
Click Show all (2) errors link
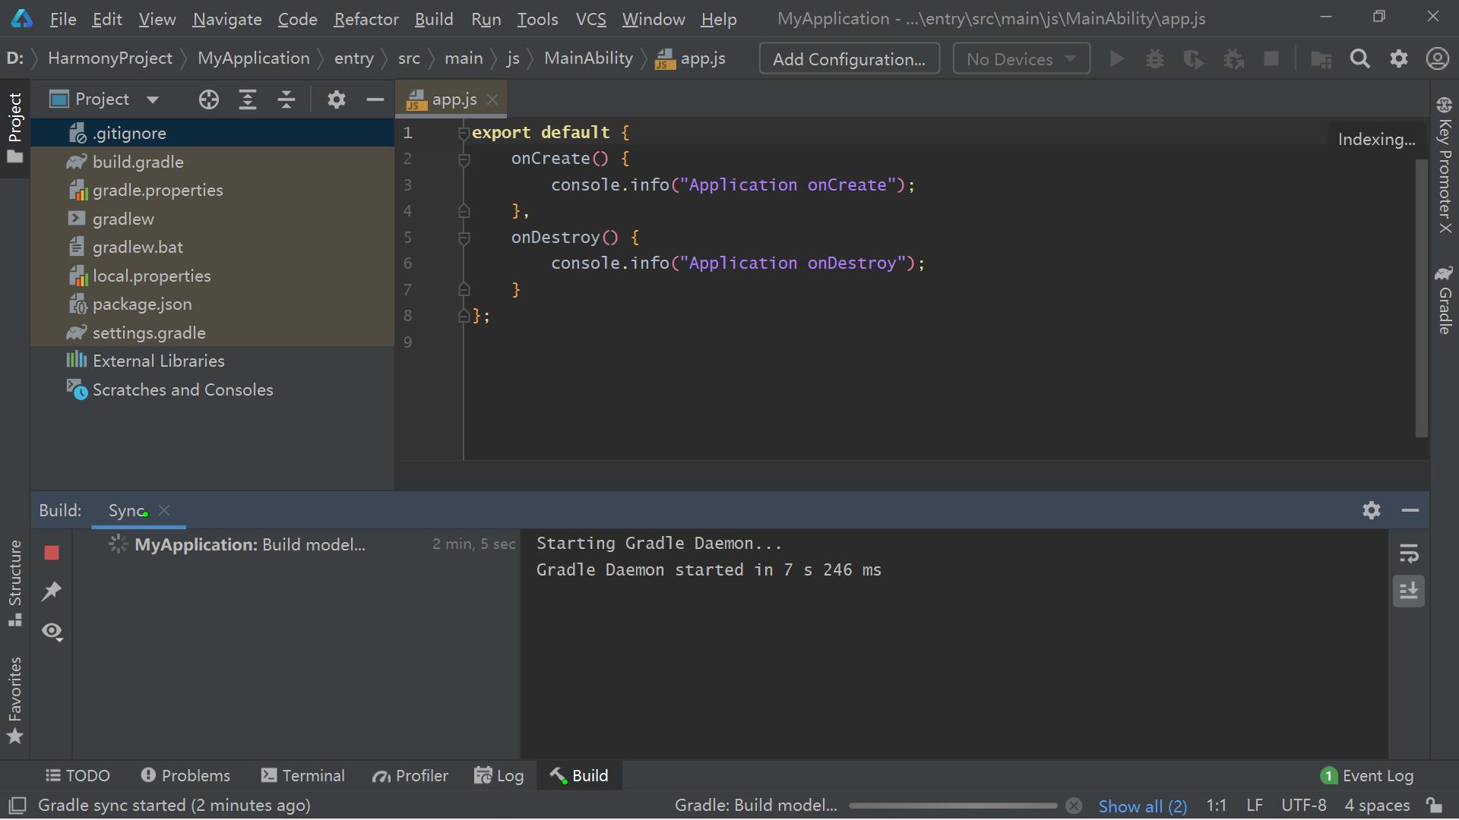click(1142, 806)
